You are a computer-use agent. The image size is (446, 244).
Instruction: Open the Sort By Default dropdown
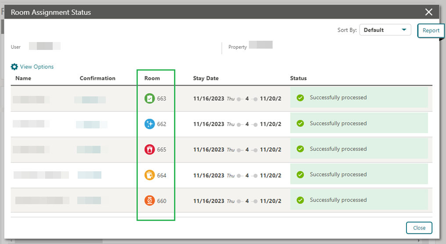pyautogui.click(x=385, y=30)
